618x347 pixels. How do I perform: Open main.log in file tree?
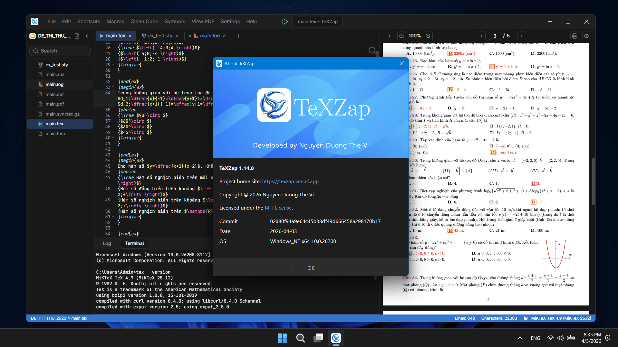click(x=60, y=84)
